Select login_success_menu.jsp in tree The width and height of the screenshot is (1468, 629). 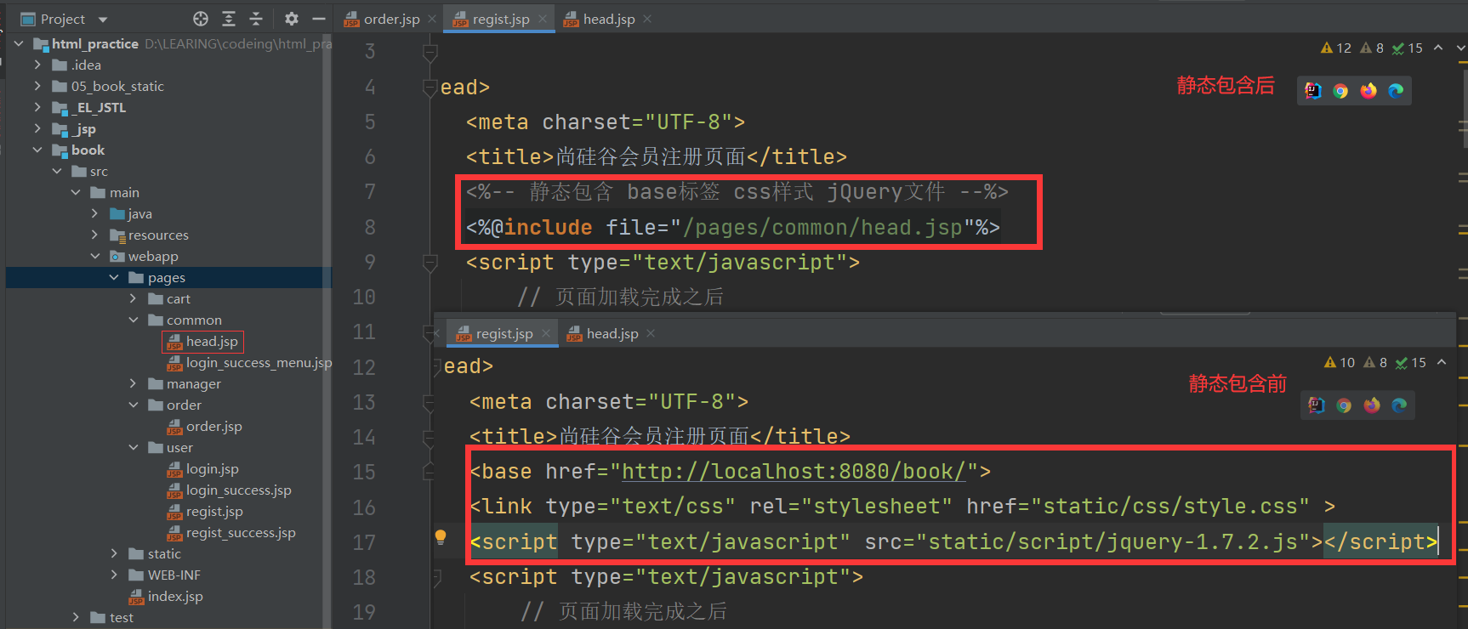249,363
